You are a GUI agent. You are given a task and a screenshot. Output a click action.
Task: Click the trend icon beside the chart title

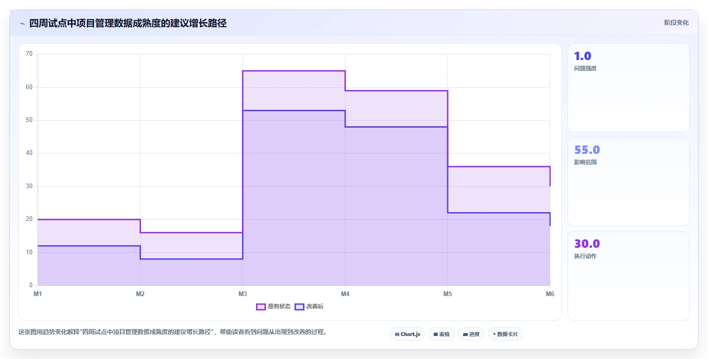pos(22,23)
